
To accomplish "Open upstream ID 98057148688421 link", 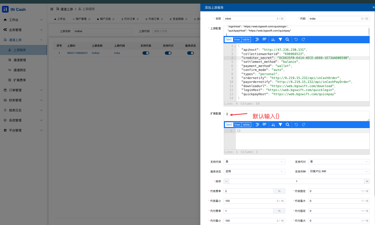I will (77, 53).
